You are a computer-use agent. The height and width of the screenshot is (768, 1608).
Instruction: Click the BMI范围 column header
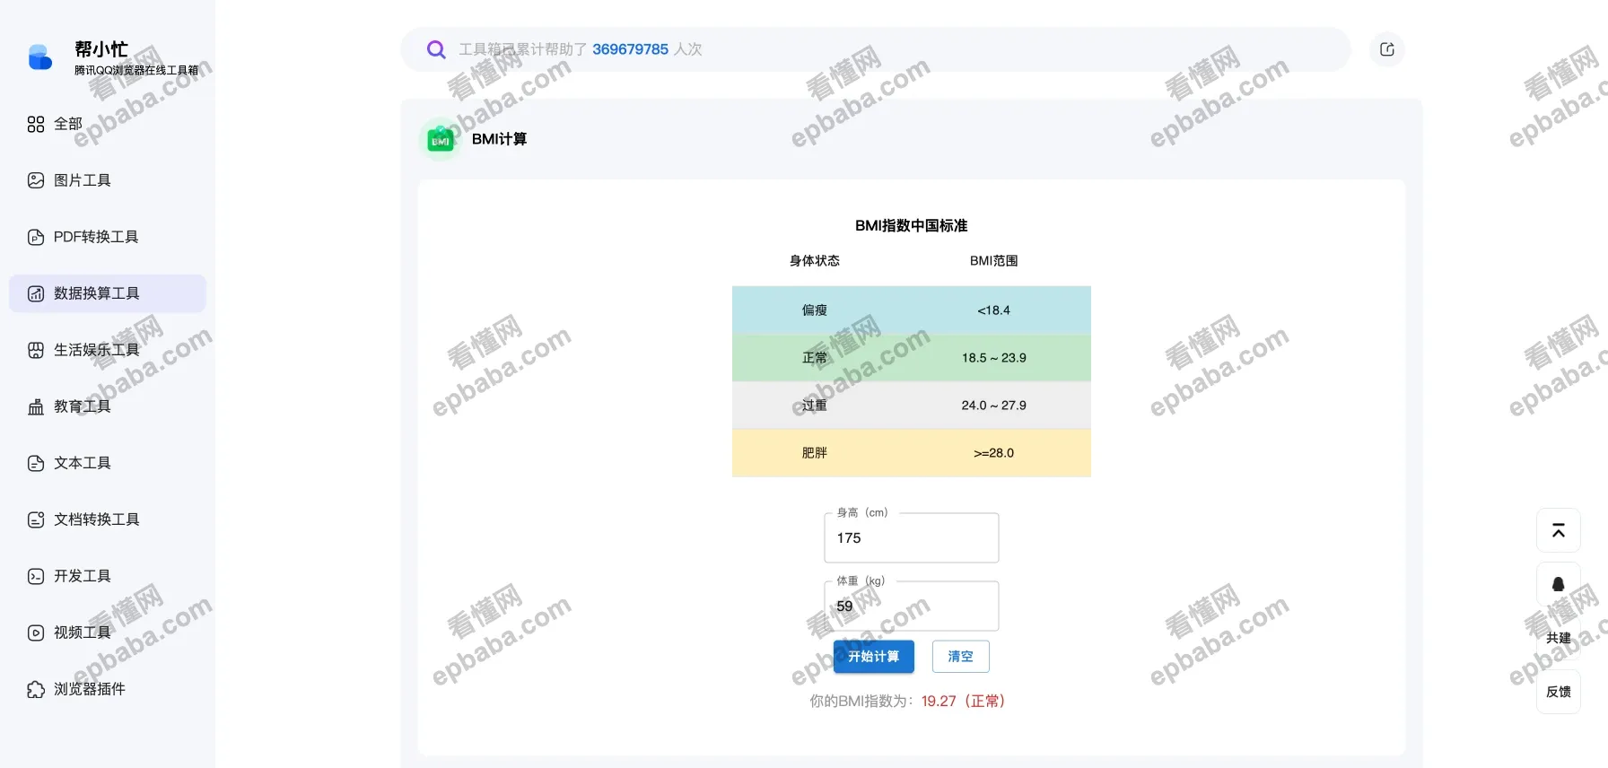click(994, 261)
